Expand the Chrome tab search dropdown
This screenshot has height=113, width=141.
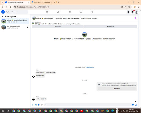click(2, 2)
